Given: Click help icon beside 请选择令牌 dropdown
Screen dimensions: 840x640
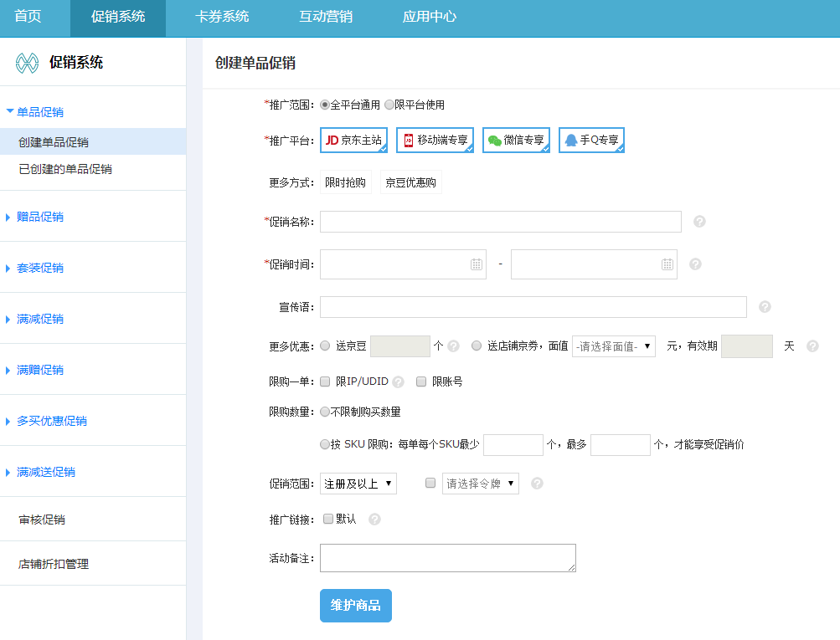Looking at the screenshot, I should [537, 484].
